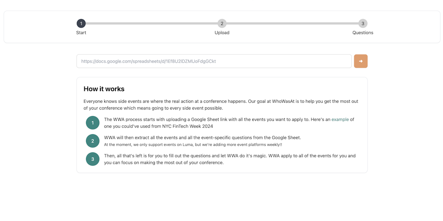443x221 pixels.
Task: Click the text about extracting event-specific questions
Action: (202, 138)
